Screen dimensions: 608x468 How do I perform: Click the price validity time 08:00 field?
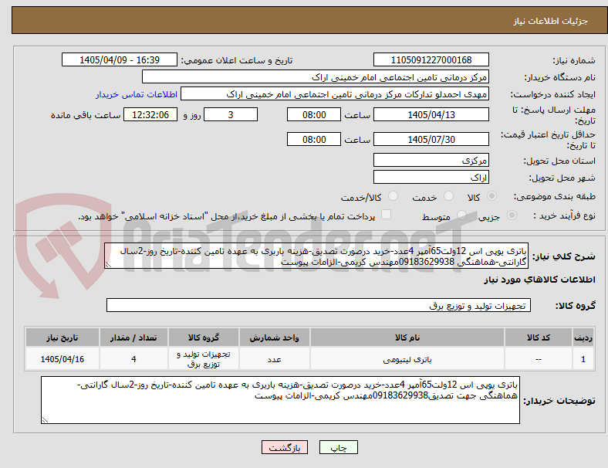(314, 139)
